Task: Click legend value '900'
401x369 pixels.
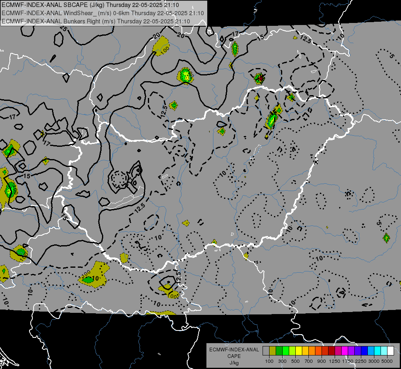Action: [x=322, y=361]
